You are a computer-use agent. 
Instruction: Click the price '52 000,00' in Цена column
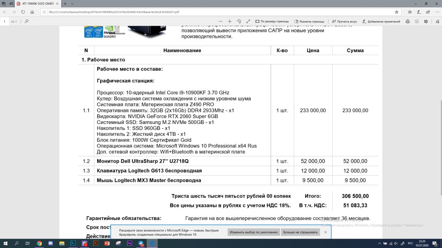pyautogui.click(x=313, y=161)
